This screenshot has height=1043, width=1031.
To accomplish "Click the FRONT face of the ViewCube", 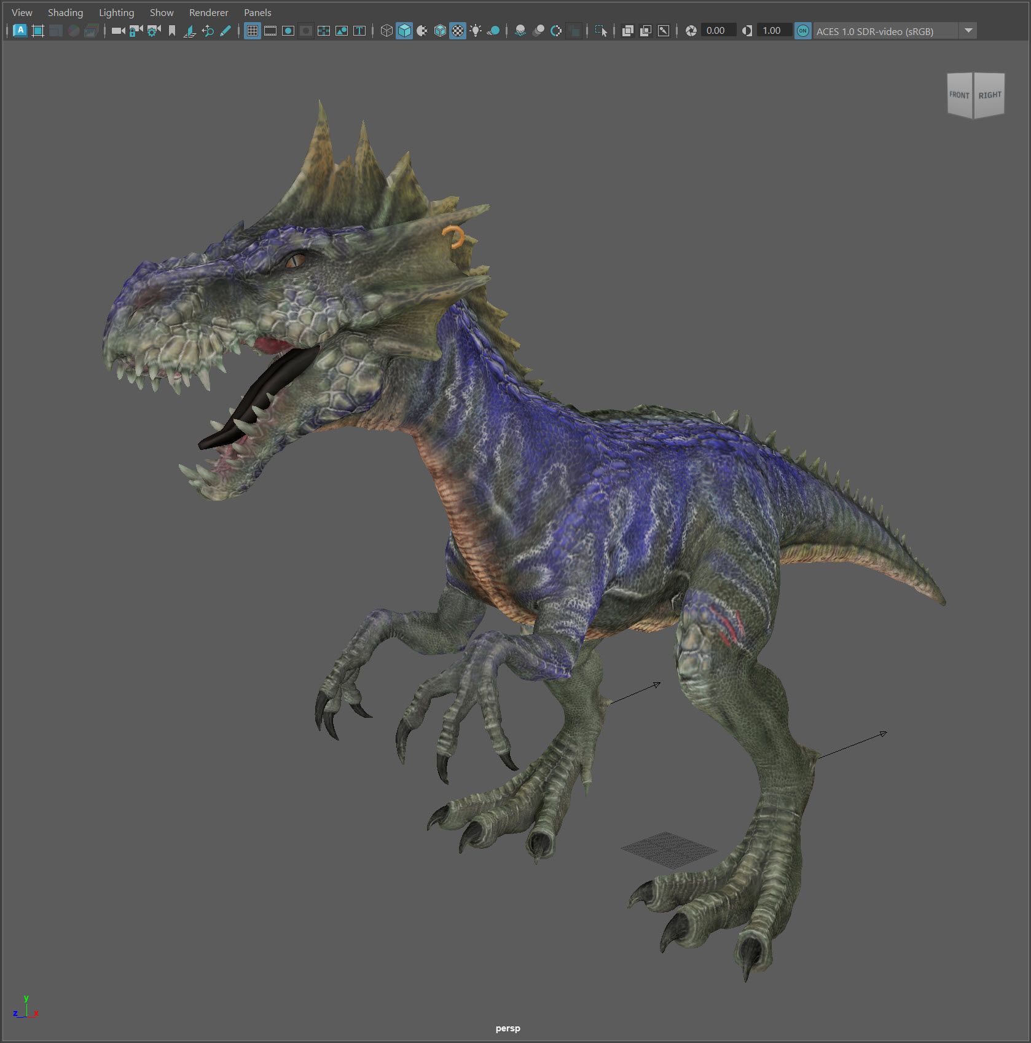I will 959,95.
